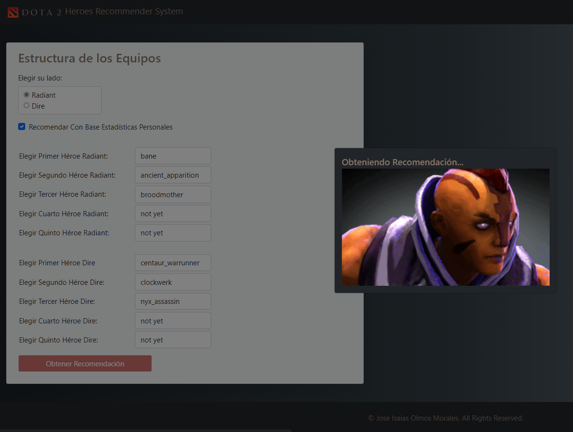Click the Elegir Quinto Héroe Dire label
This screenshot has width=573, height=432.
pyautogui.click(x=59, y=340)
